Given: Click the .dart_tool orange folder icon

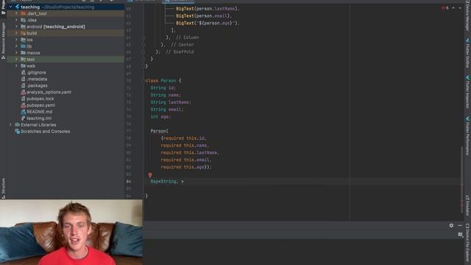Looking at the screenshot, I should 23,13.
